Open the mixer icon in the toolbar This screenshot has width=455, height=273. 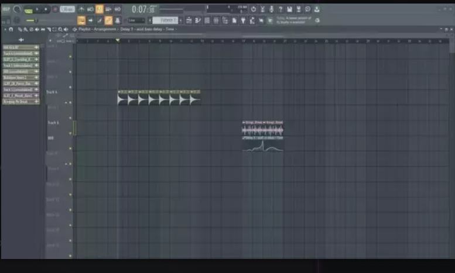pos(217,20)
